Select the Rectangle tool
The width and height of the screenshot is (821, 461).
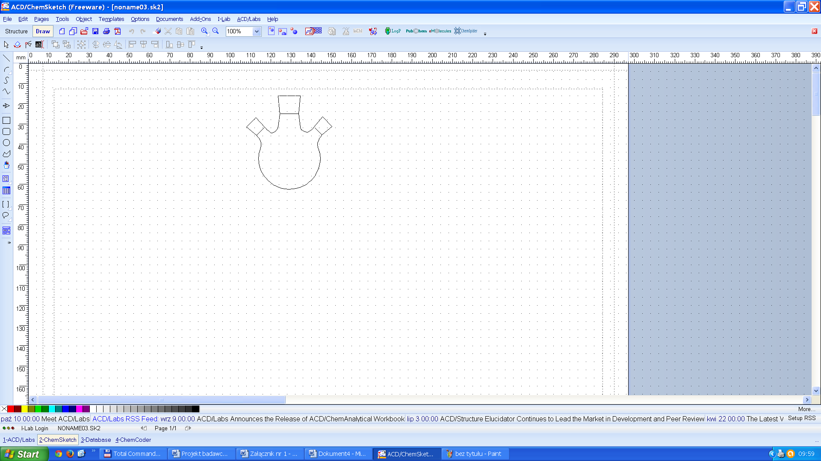[x=6, y=120]
